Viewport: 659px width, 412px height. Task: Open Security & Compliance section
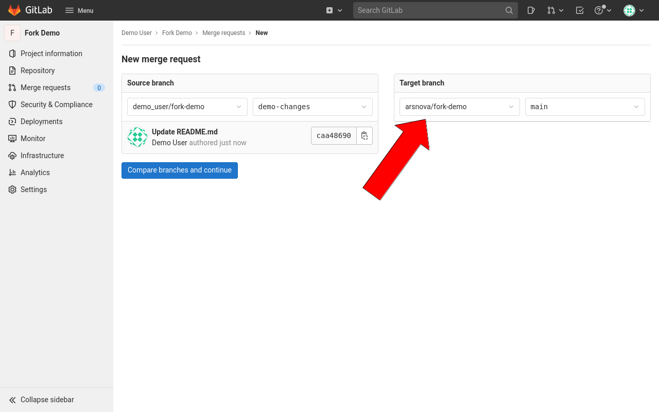pyautogui.click(x=57, y=105)
